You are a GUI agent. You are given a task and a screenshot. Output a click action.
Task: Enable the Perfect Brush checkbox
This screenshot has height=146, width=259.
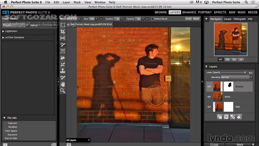[152, 19]
